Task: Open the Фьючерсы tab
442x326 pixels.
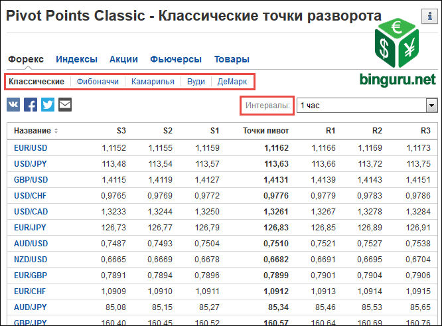Action: click(x=176, y=59)
